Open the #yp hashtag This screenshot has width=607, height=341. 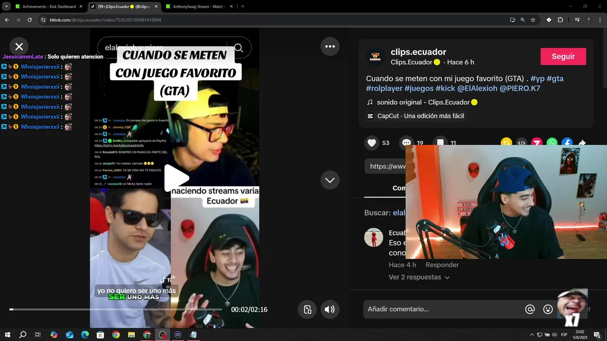click(537, 79)
